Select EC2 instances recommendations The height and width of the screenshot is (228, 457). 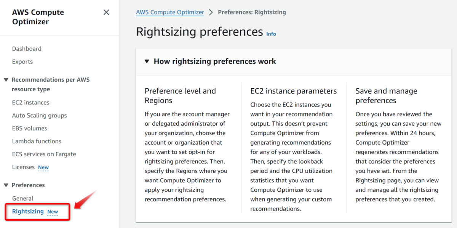tap(30, 102)
